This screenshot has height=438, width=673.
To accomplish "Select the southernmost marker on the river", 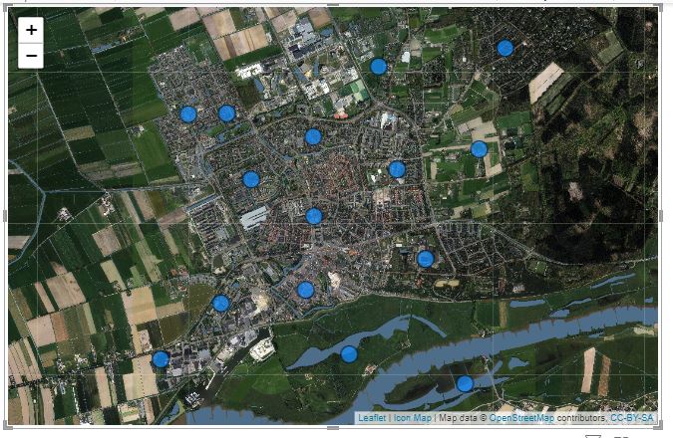I will (465, 383).
